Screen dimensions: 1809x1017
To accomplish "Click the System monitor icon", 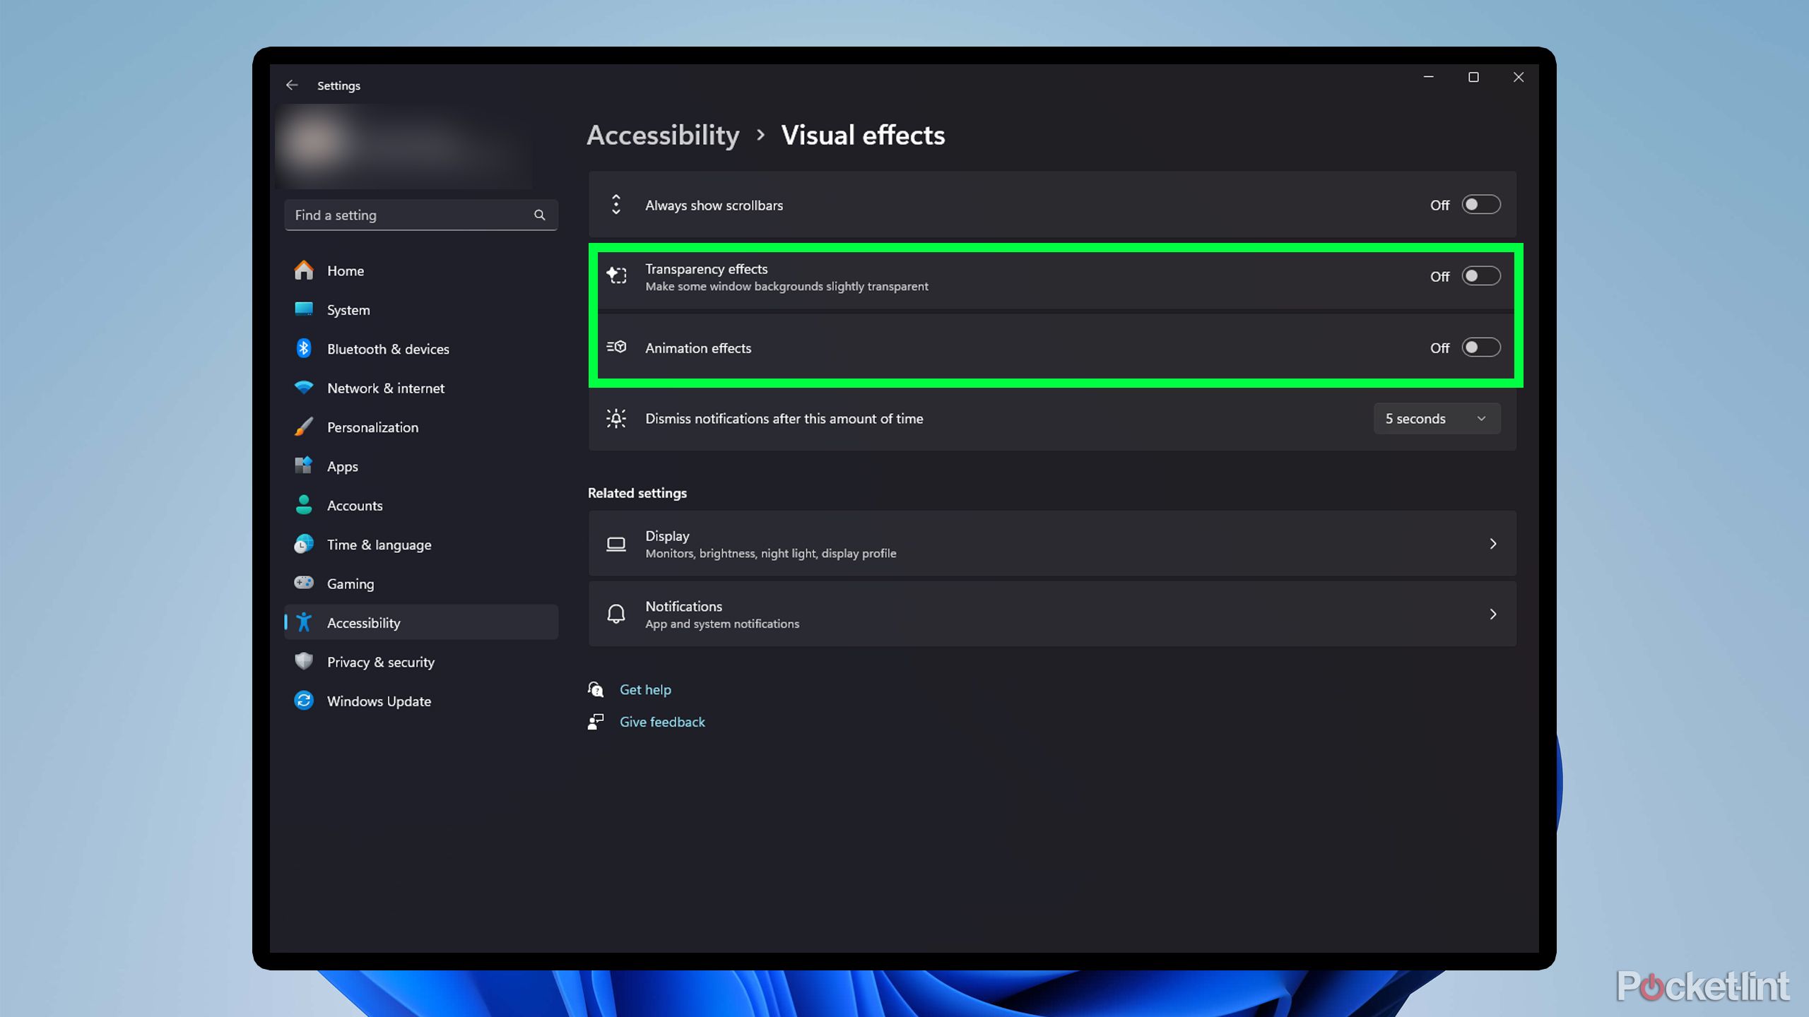I will click(304, 309).
